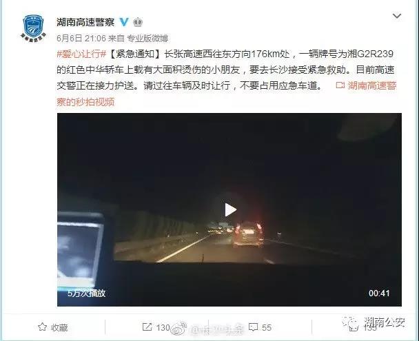Viewport: 419px width, 341px height.
Task: Click the 55 comment count
Action: click(267, 327)
